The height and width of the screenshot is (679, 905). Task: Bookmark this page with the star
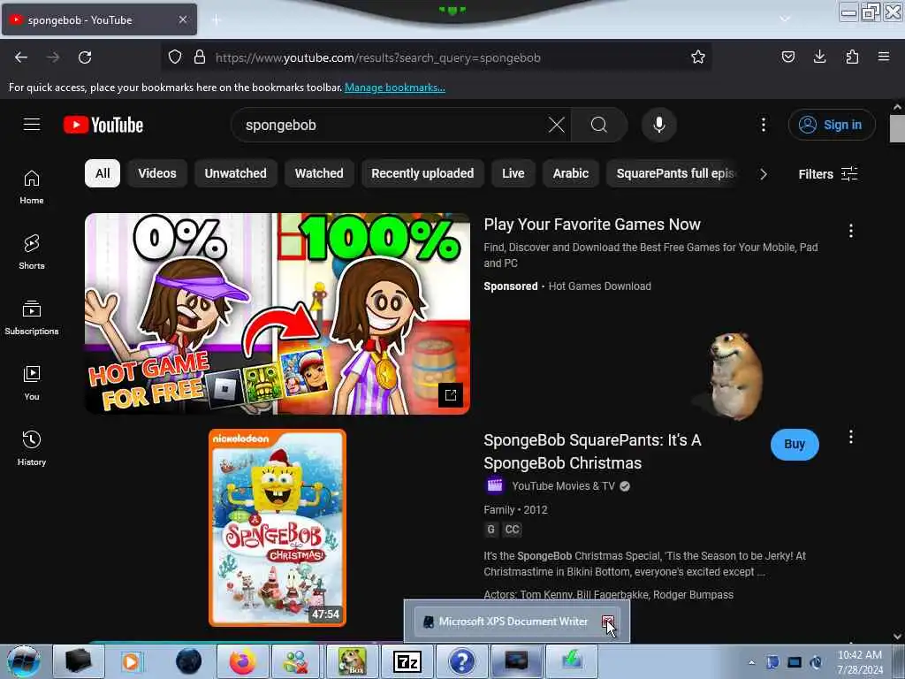698,57
